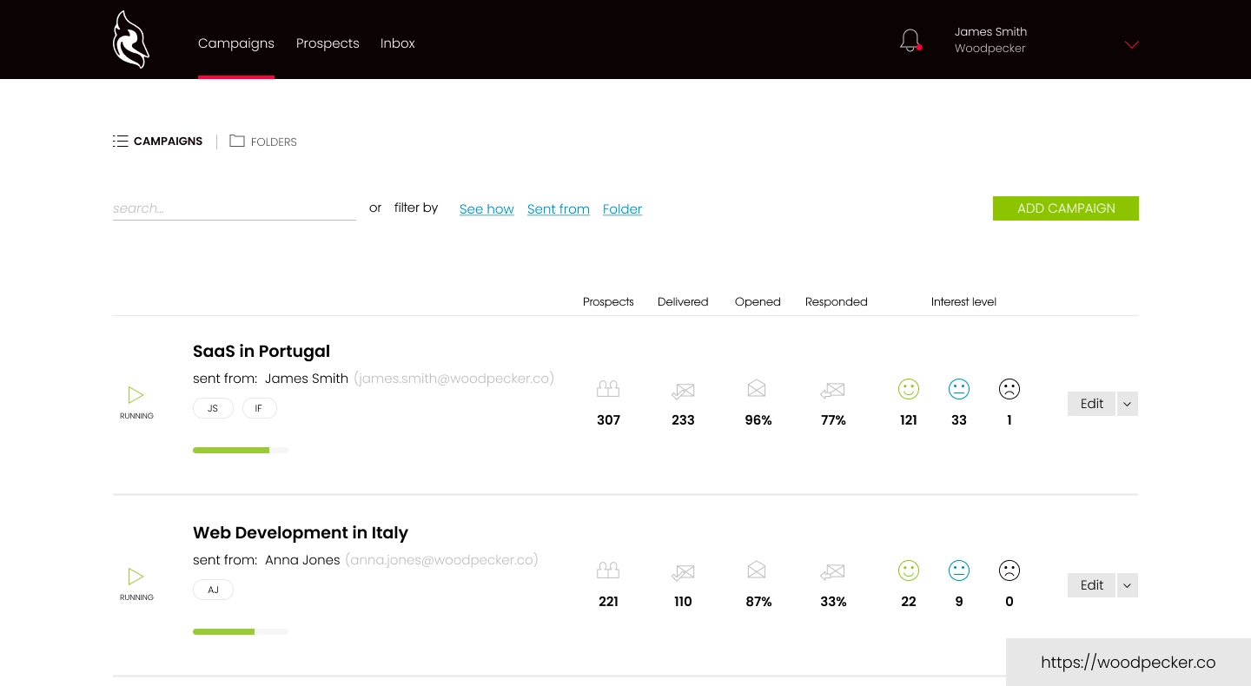
Task: Click the ADD CAMPAIGN button
Action: (x=1066, y=208)
